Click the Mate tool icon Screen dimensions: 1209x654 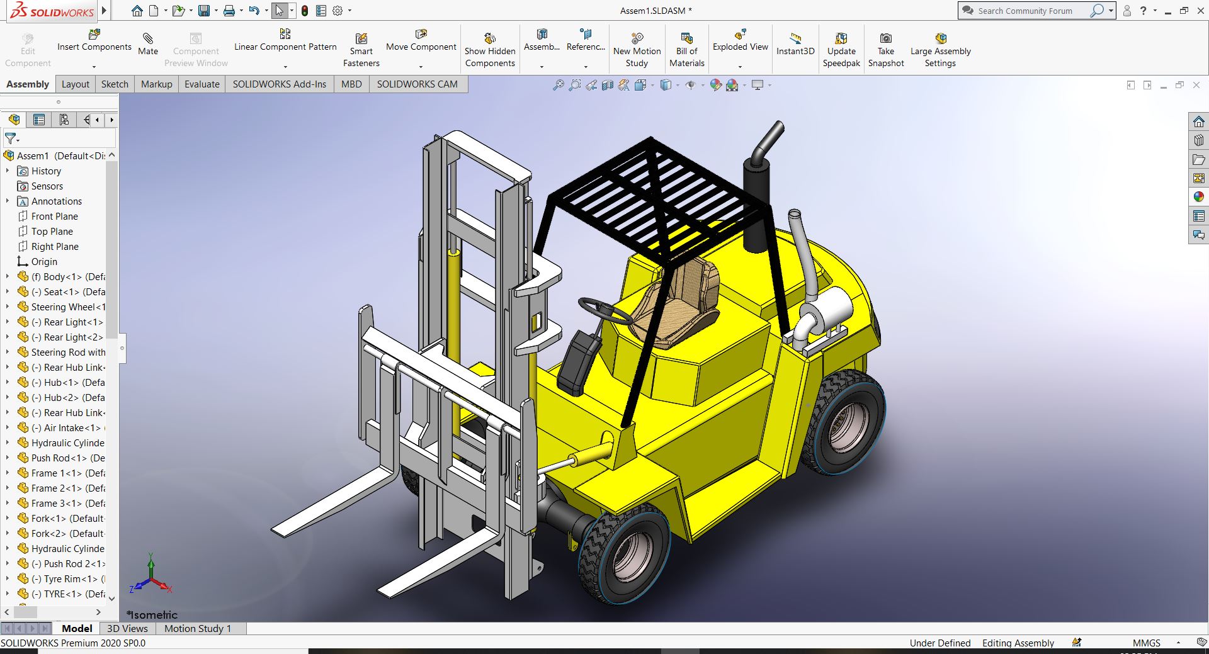pos(147,39)
